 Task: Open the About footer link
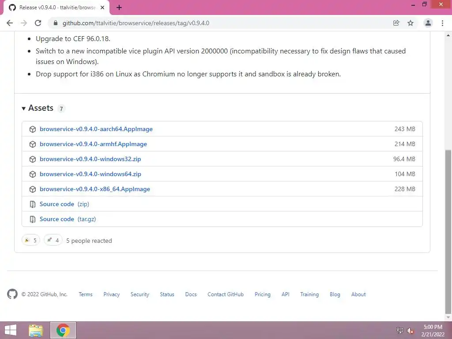point(358,294)
